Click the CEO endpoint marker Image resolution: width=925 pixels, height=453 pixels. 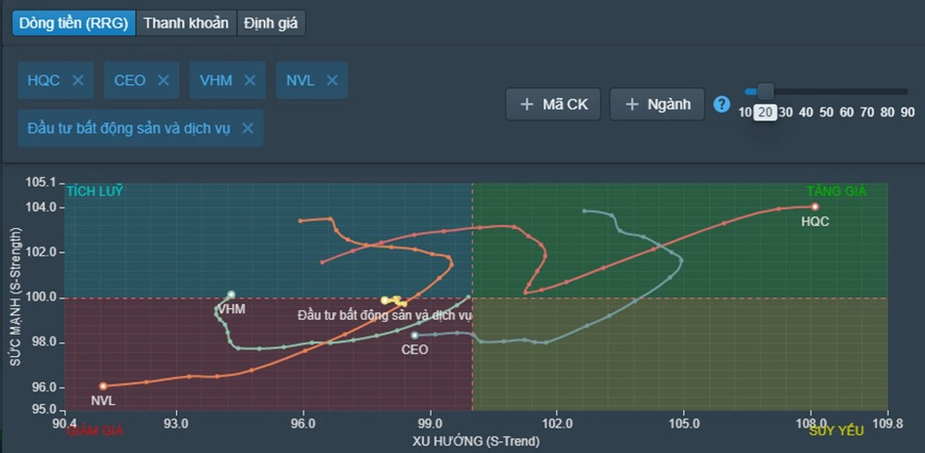(415, 335)
